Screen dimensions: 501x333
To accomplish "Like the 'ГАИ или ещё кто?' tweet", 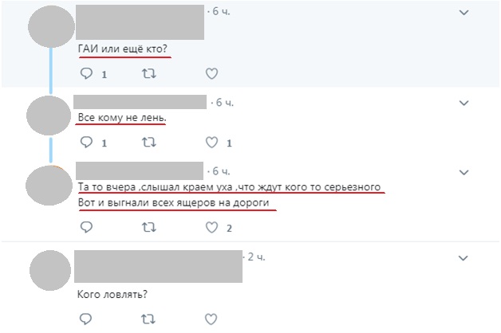I will 211,73.
